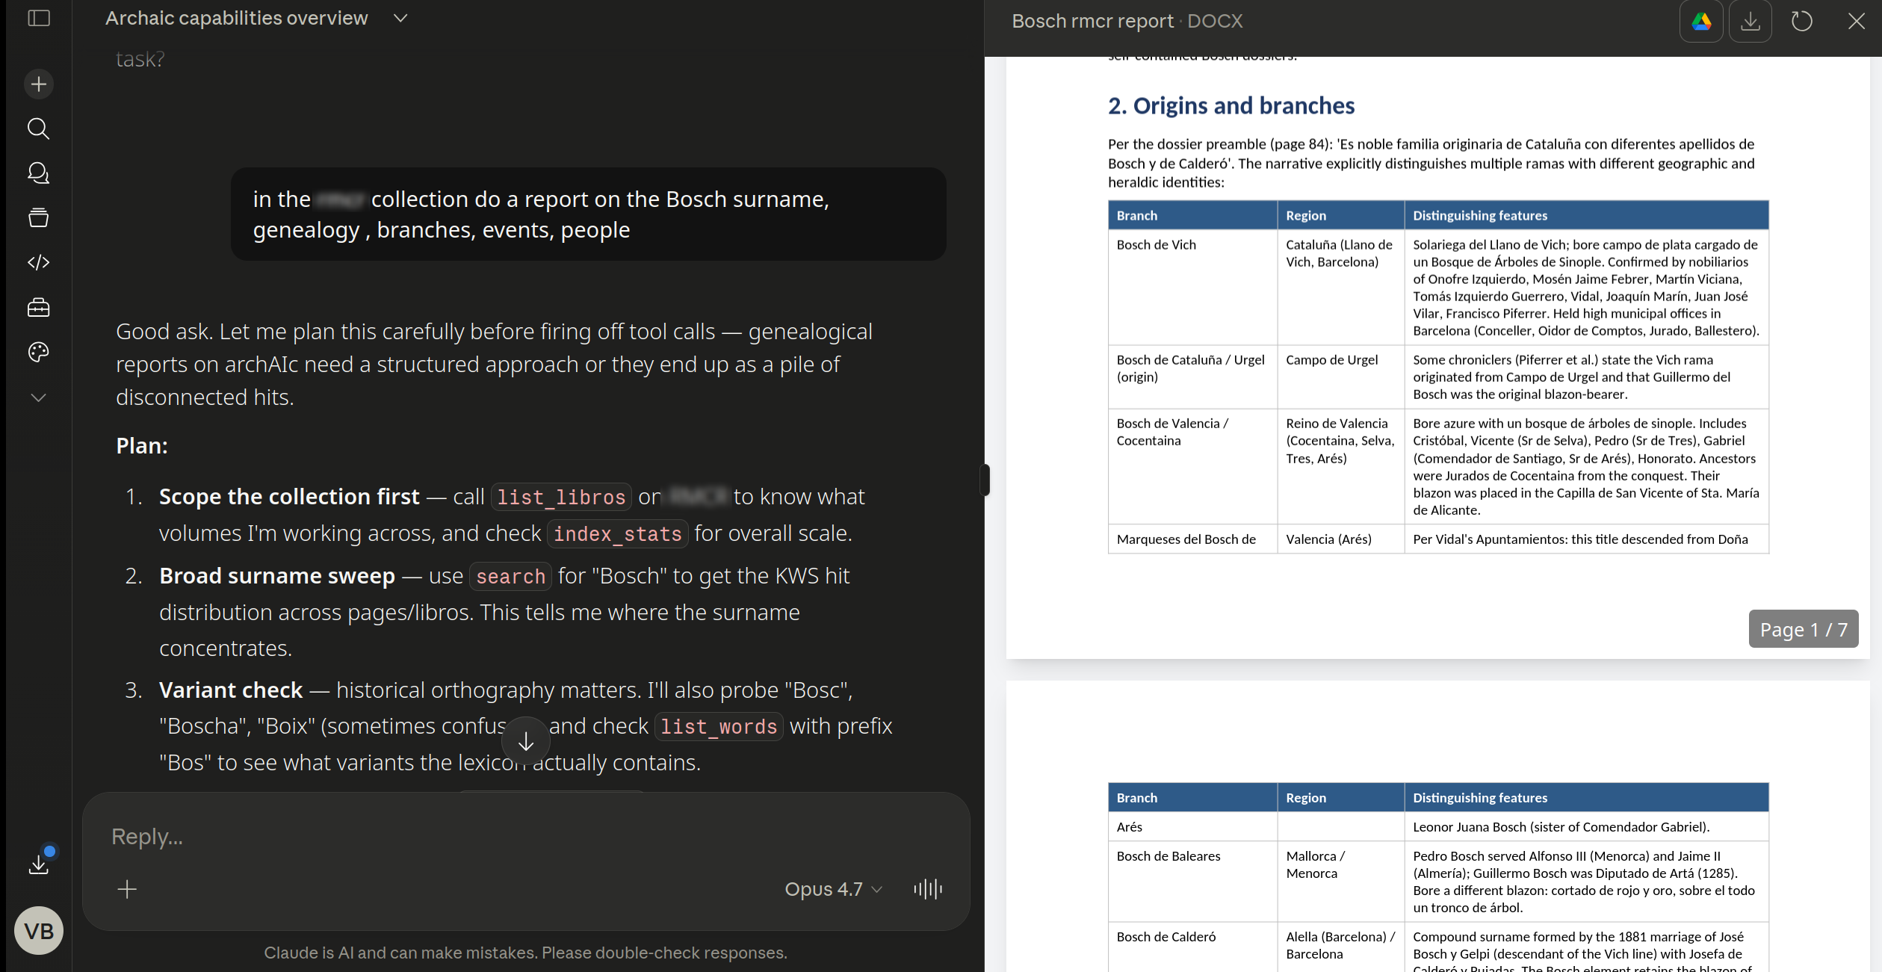
Task: Open the VB user avatar menu
Action: pos(39,931)
